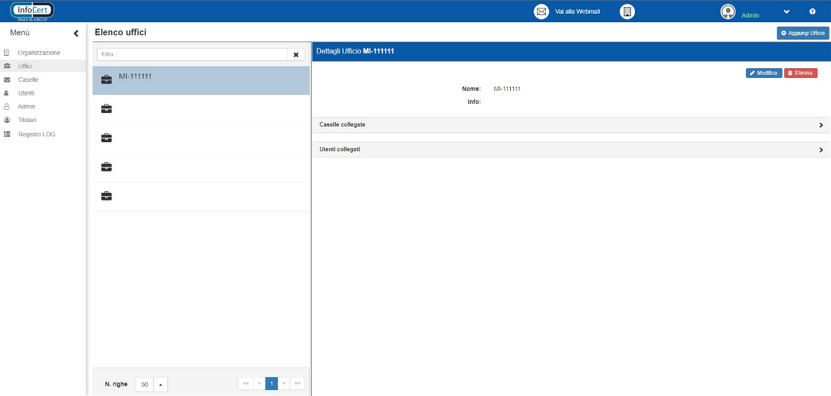The image size is (831, 396).
Task: Open webmail via the envelope icon
Action: coord(541,12)
